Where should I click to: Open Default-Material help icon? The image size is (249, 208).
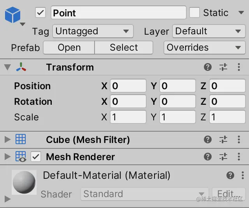[x=230, y=176]
